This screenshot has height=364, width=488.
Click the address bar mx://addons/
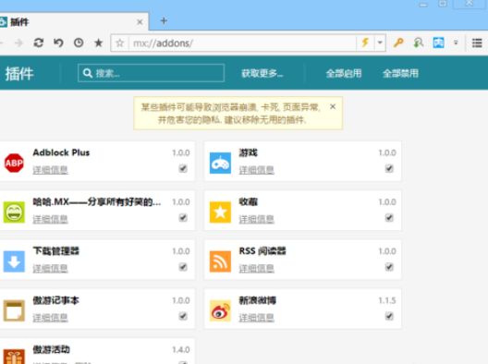pos(243,42)
